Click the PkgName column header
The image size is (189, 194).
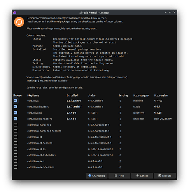[x=33, y=95]
